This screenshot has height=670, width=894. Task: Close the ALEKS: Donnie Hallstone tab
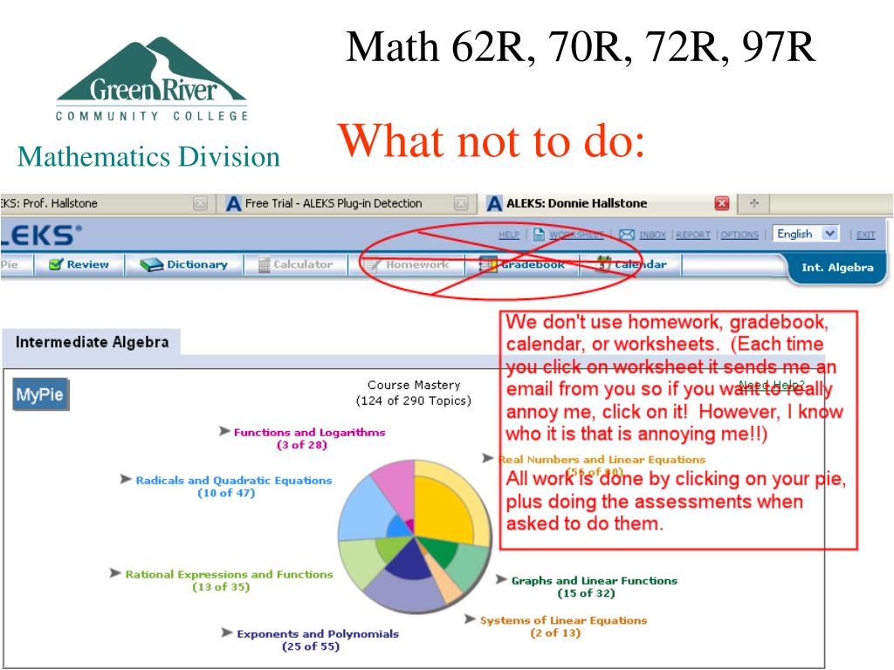tap(722, 203)
